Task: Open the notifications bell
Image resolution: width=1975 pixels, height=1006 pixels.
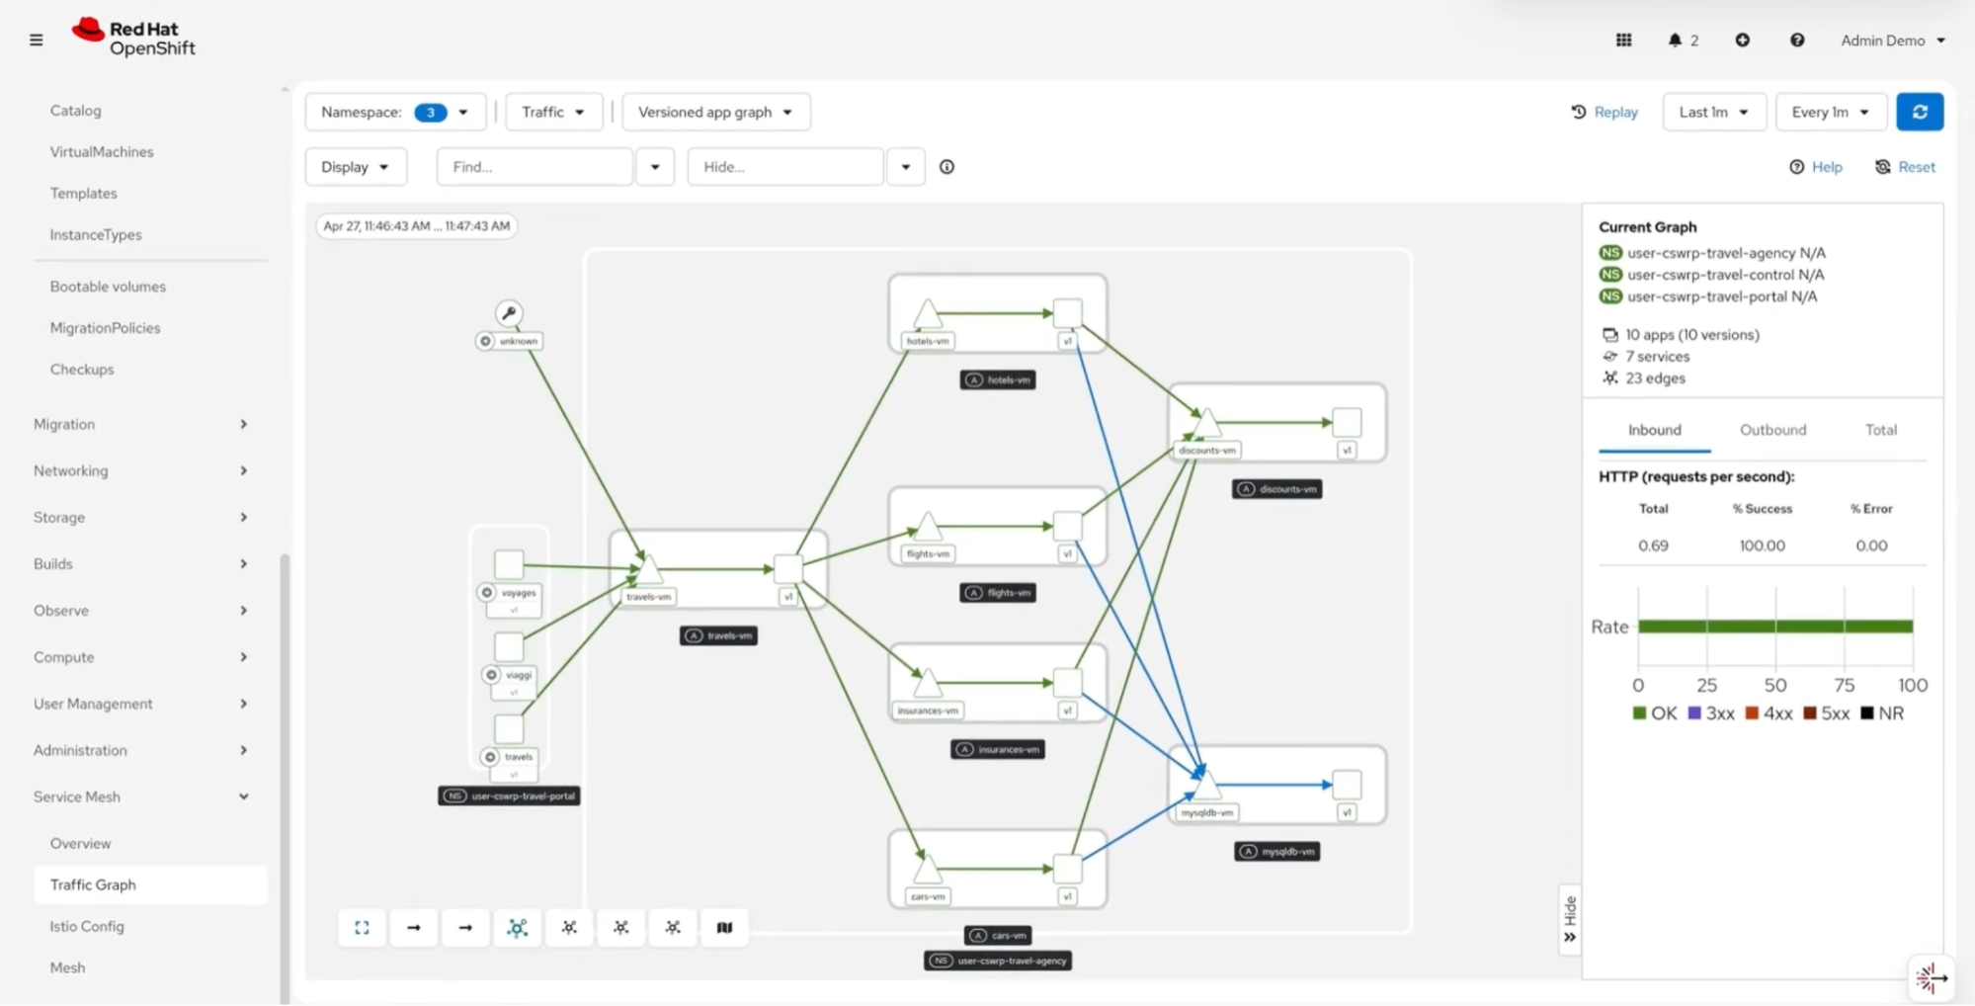Action: 1675,41
